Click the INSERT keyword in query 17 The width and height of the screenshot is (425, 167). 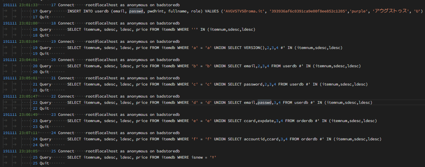click(74, 11)
